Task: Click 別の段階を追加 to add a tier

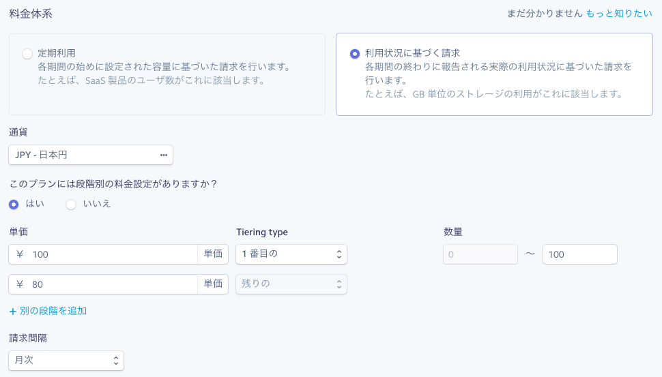Action: pyautogui.click(x=53, y=311)
